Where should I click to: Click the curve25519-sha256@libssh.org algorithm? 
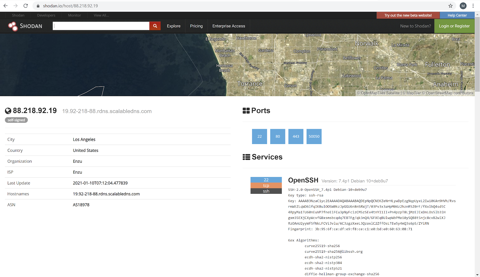pyautogui.click(x=334, y=252)
